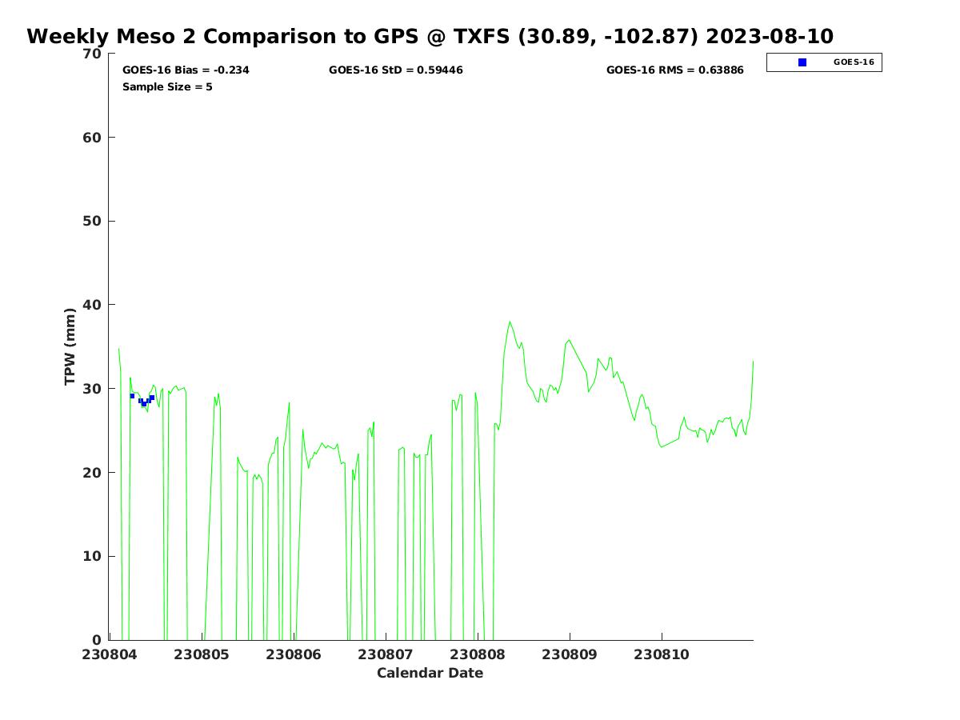Click the GOES-16 Bias statistic text
This screenshot has height=720, width=960.
[x=186, y=70]
